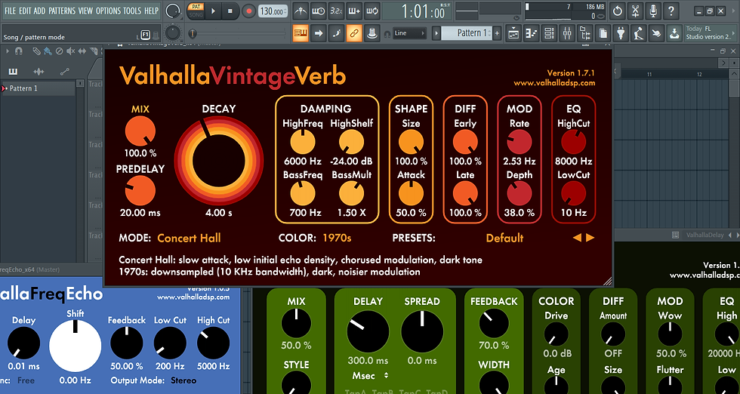This screenshot has width=740, height=394.
Task: Toggle multilink to controllers chain icon
Action: (354, 33)
